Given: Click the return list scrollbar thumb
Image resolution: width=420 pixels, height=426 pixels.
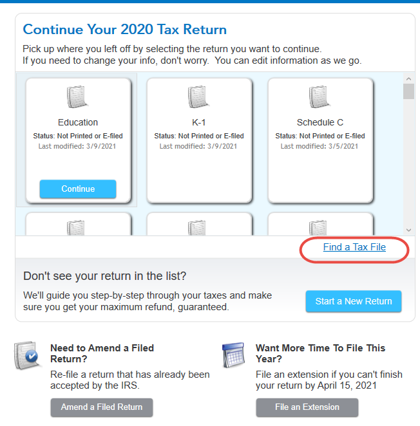Looking at the screenshot, I should [408, 91].
